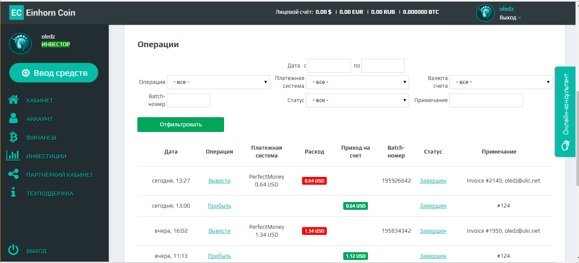
Task: Click Завершен status in сегодня 13:27 row
Action: pyautogui.click(x=433, y=181)
